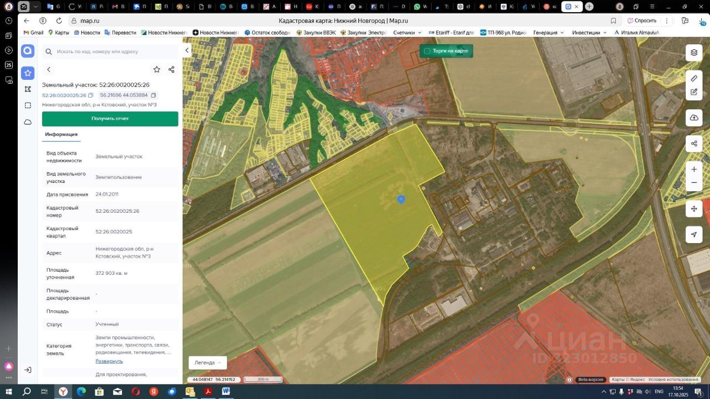The image size is (710, 399).
Task: Copy the coordinates 56.21696 44.053884
Action: tap(154, 95)
